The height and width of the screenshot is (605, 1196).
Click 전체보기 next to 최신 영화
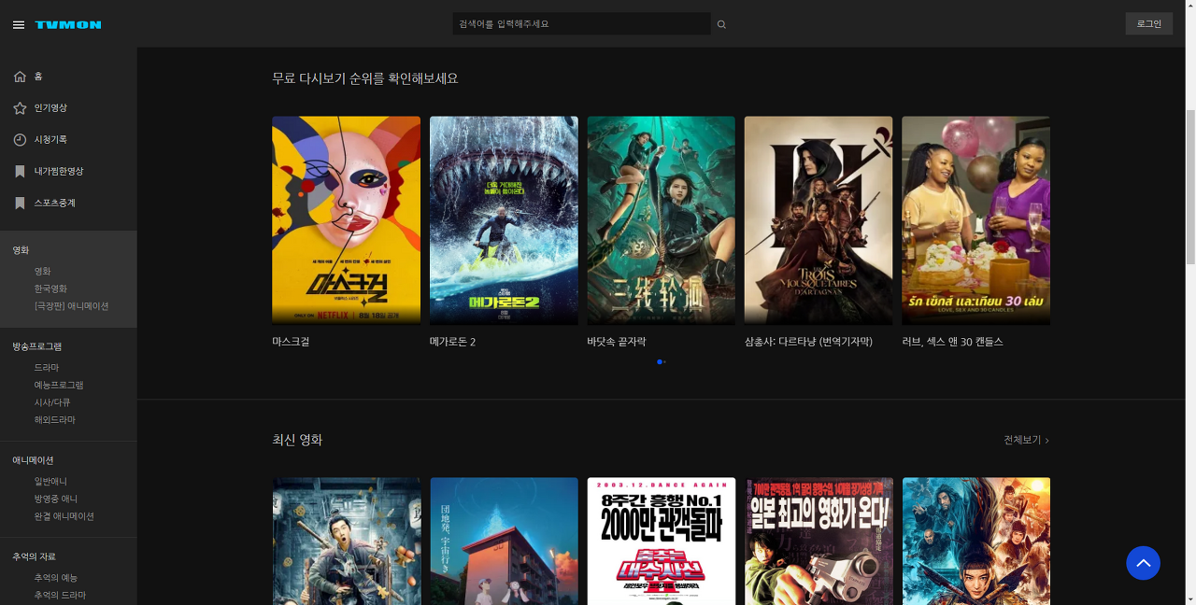point(1026,440)
